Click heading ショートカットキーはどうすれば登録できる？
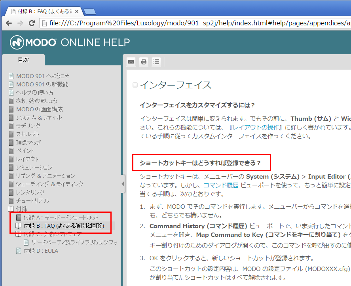Screen dimensions: 351x286 (200, 163)
